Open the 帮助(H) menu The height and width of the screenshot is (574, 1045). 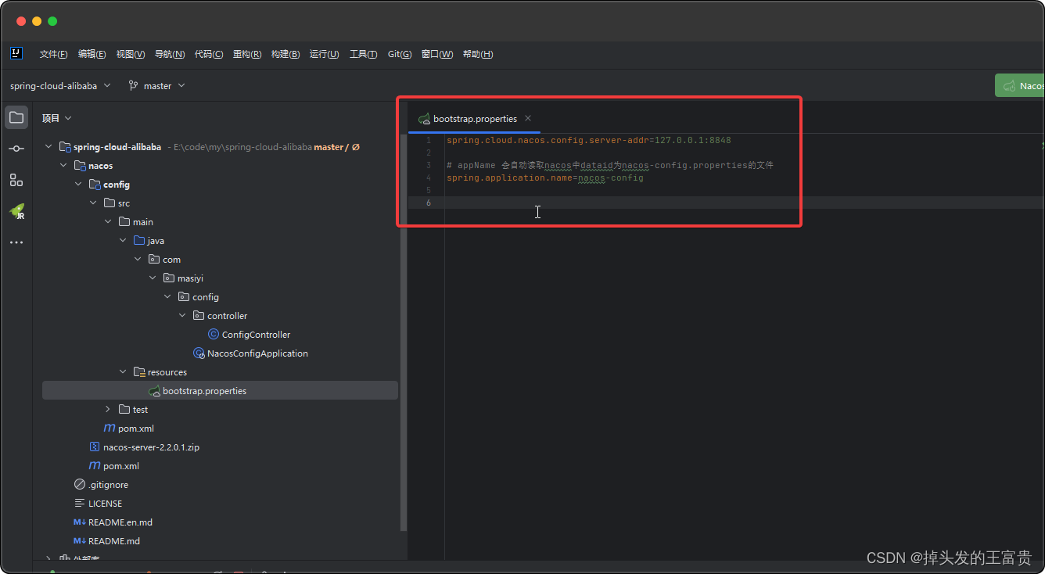(x=478, y=54)
